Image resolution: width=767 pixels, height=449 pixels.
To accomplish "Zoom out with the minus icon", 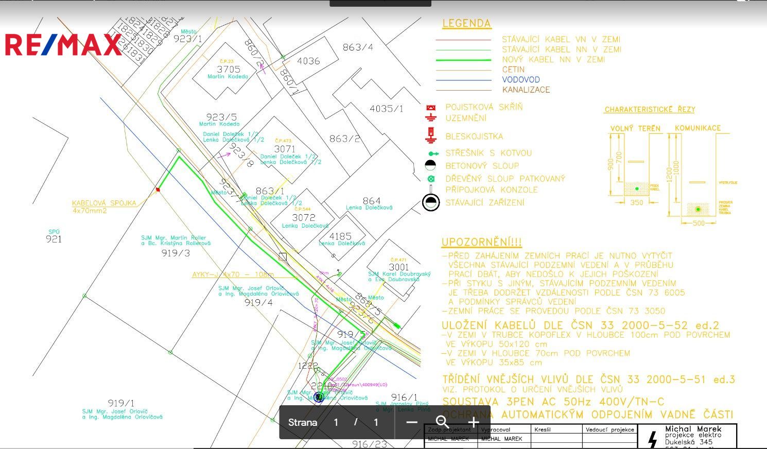I will (x=411, y=423).
